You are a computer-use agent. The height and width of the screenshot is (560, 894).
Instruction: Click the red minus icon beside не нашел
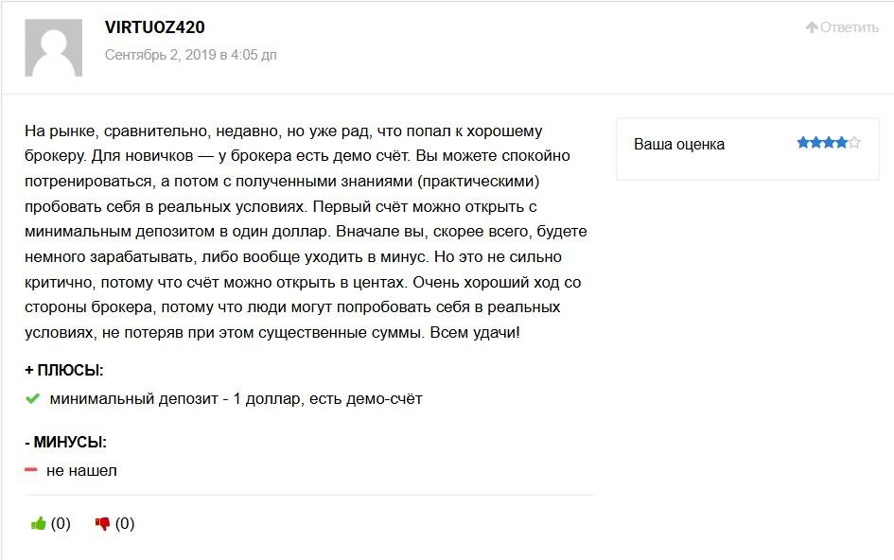(31, 470)
